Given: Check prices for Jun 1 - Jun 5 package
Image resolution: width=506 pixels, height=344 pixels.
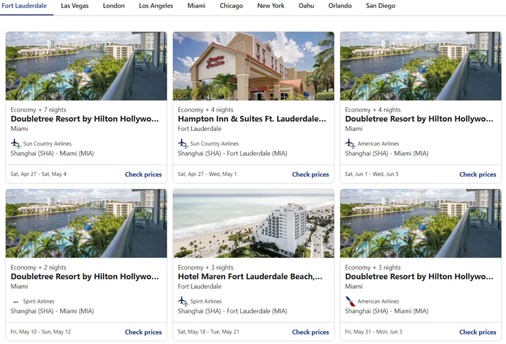Looking at the screenshot, I should coord(478,174).
